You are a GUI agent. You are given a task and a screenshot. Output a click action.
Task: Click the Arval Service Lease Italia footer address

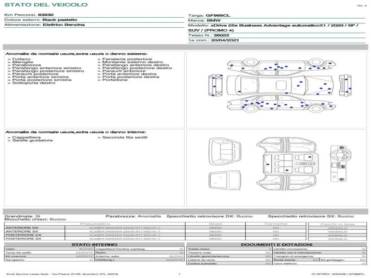tap(62, 274)
